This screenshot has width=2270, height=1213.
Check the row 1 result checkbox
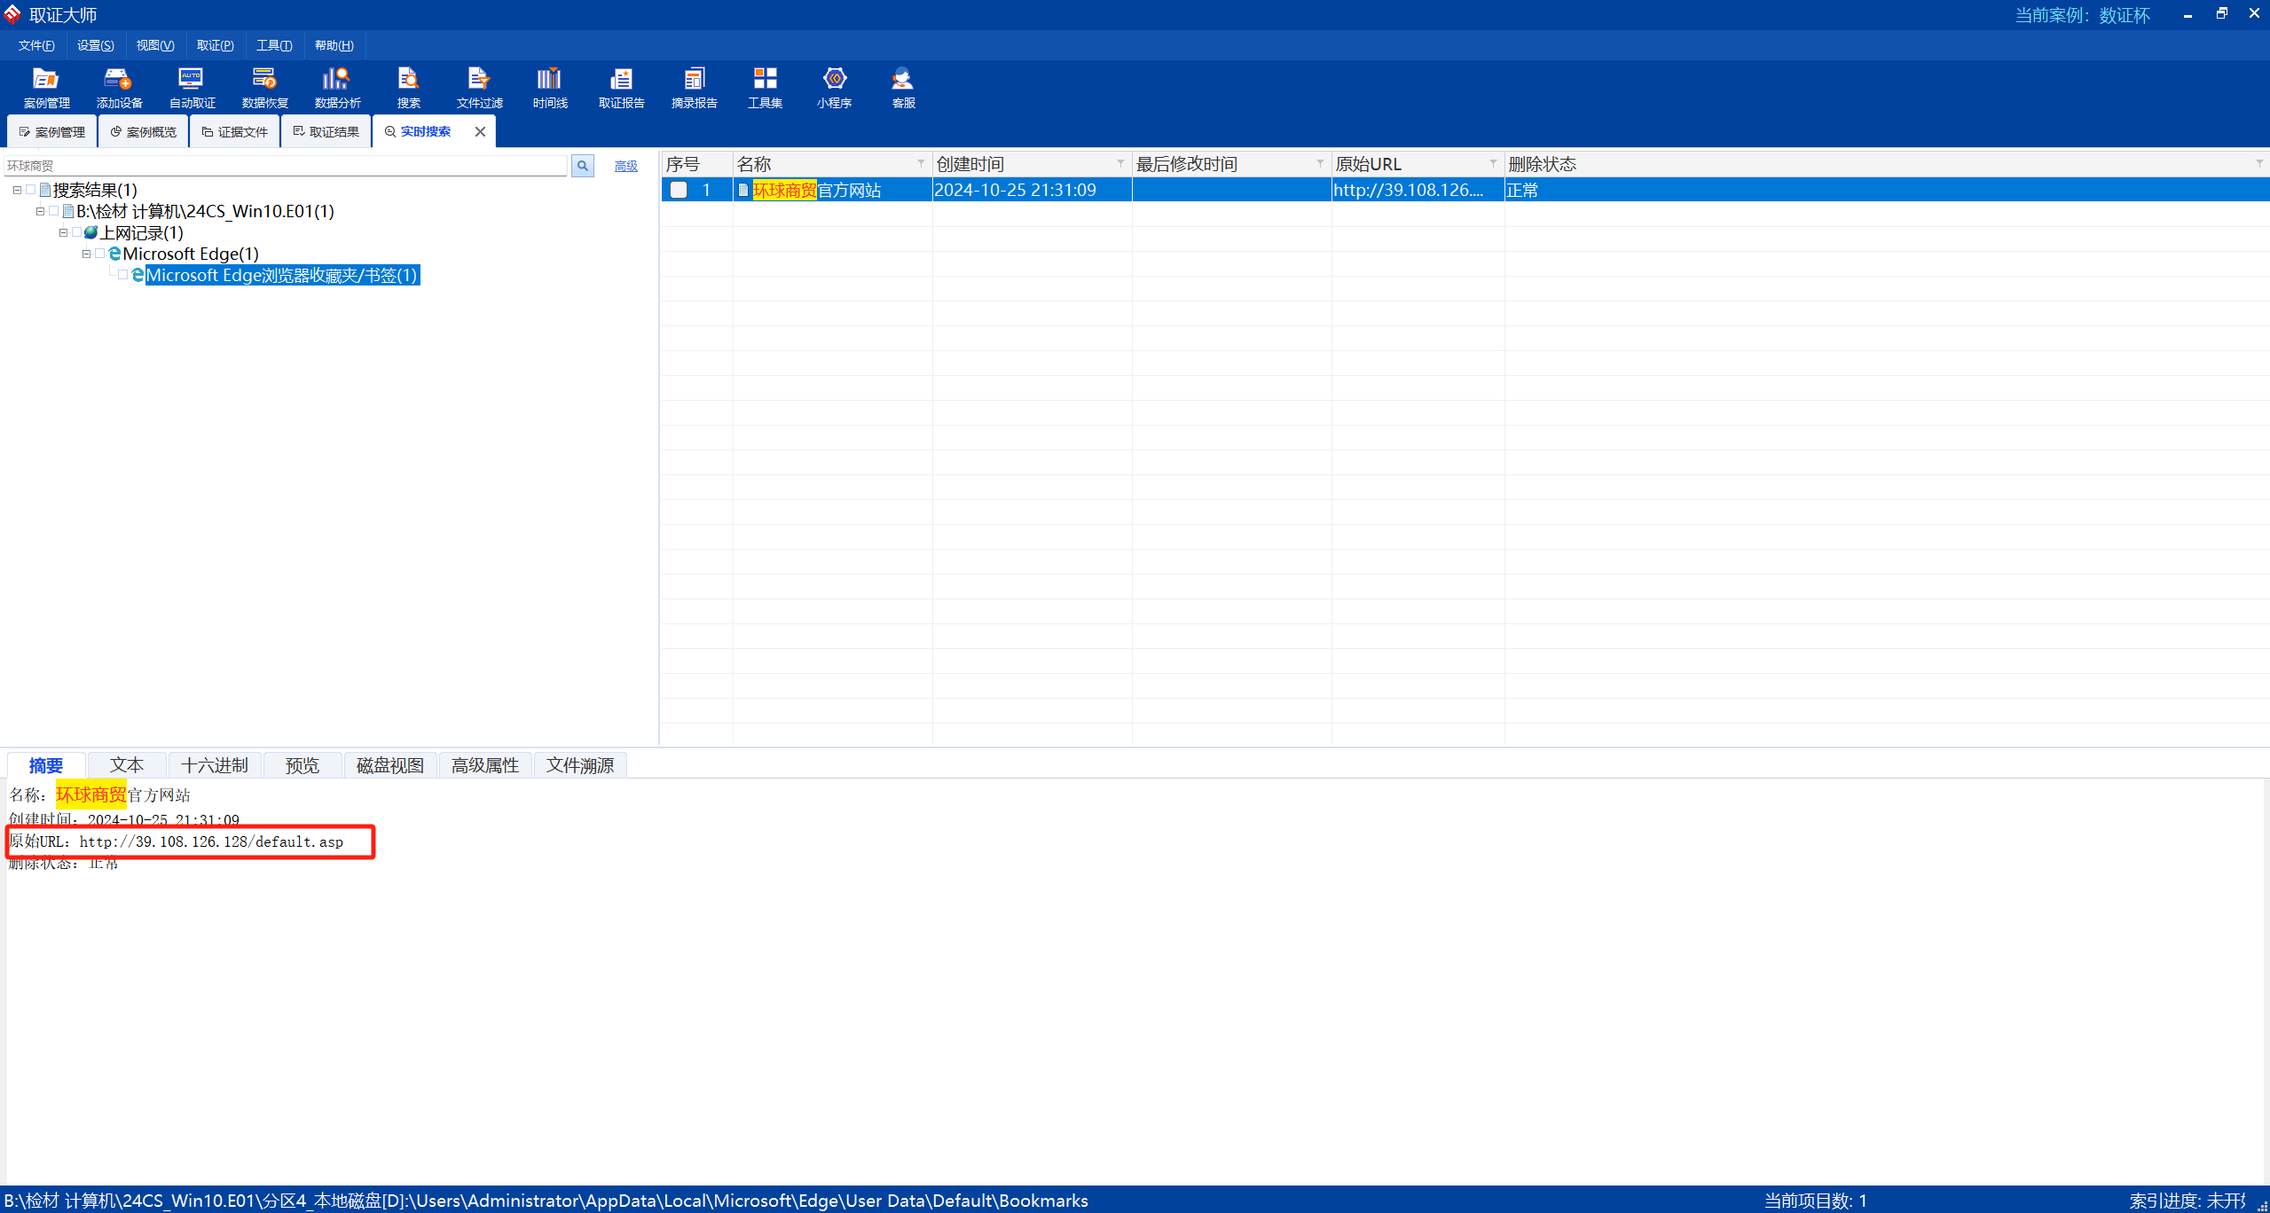679,190
